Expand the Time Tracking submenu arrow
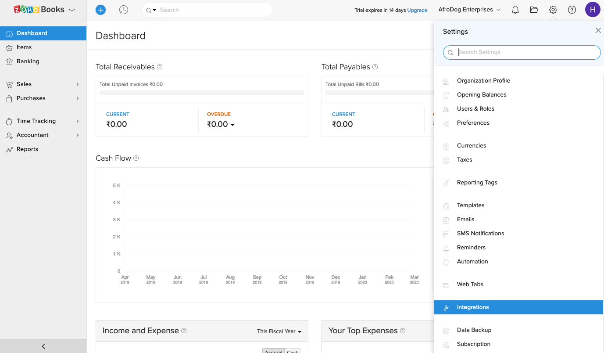This screenshot has height=353, width=604. click(78, 121)
